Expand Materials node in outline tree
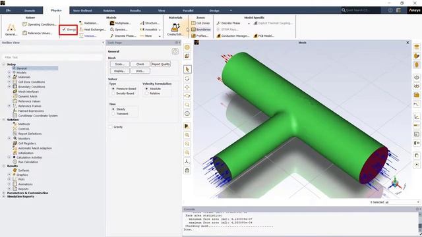 (9, 77)
